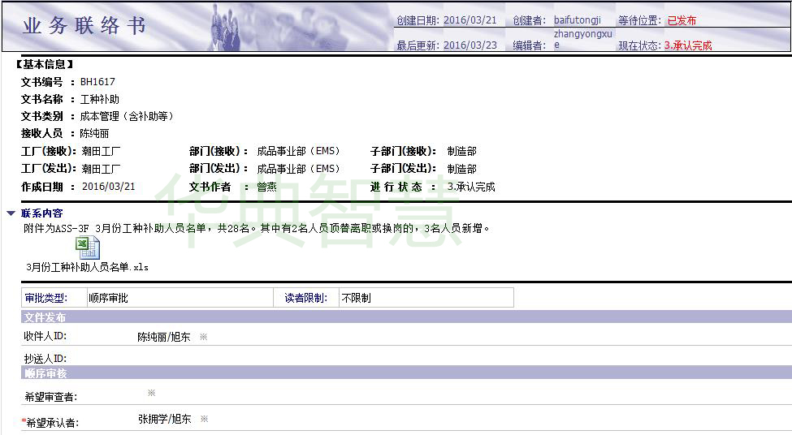Click the creator name baifutongji
Screen dimensions: 792x435
pos(578,20)
